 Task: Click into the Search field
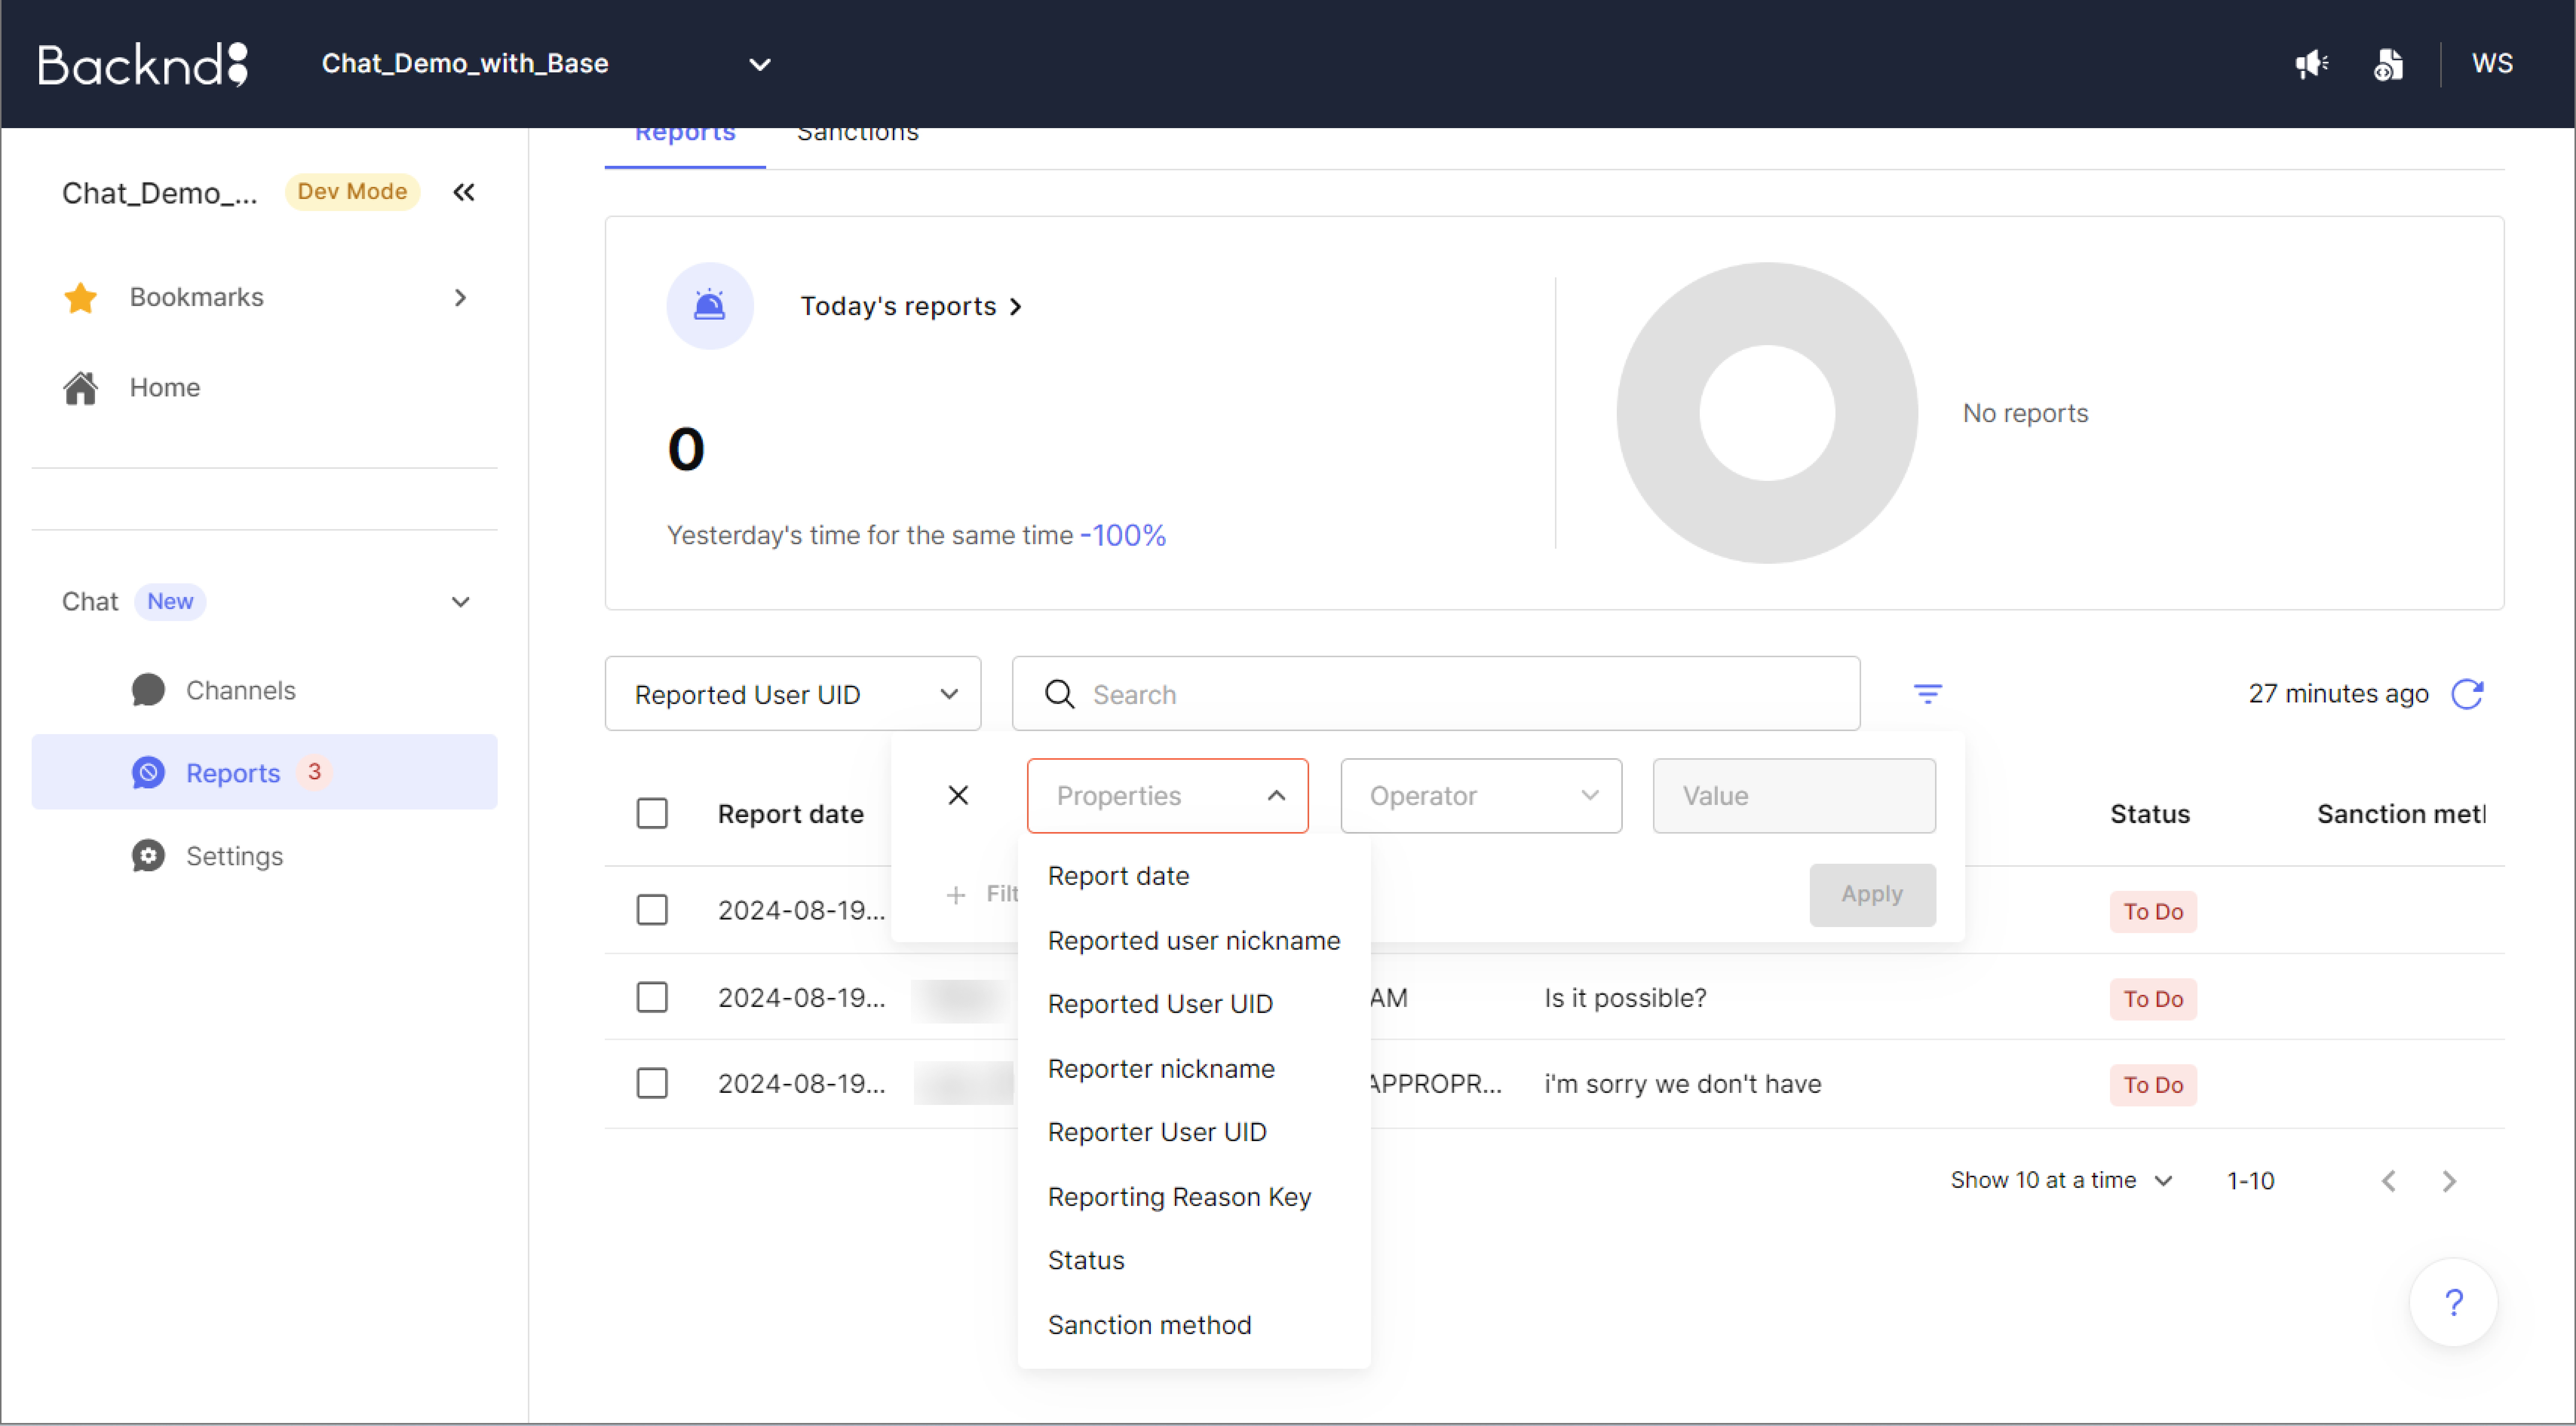pos(1436,693)
